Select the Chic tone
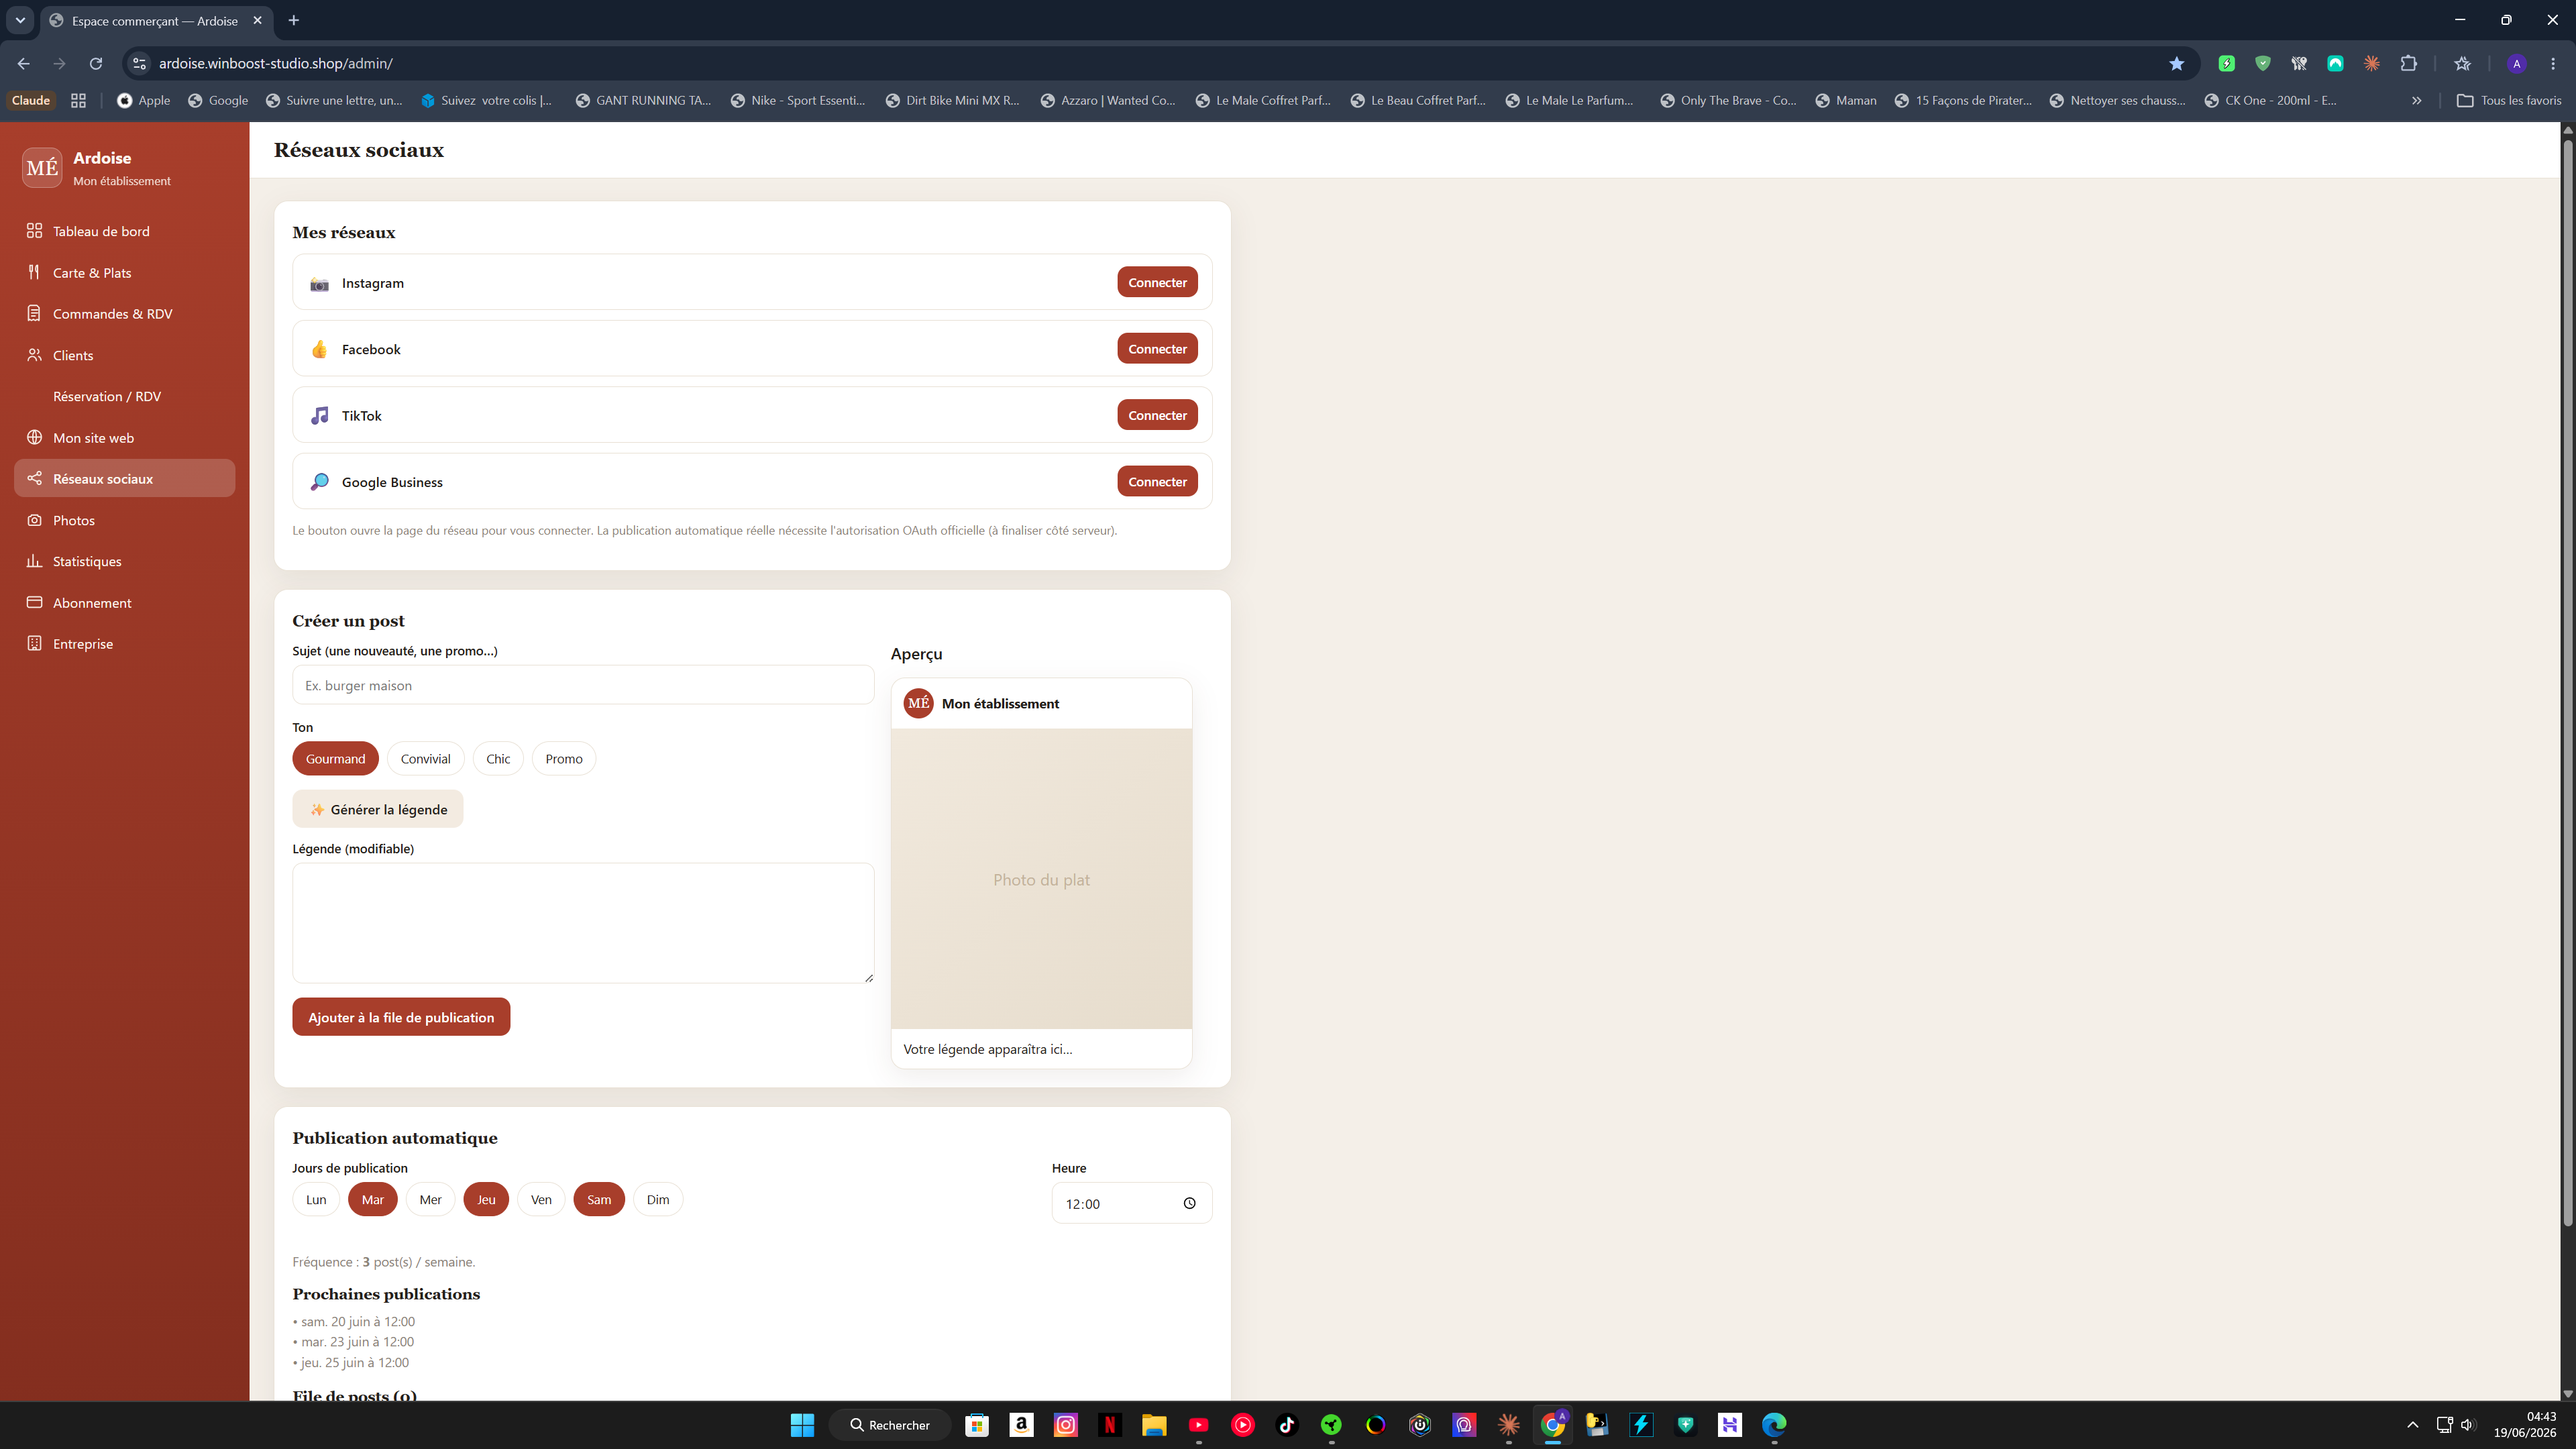The image size is (2576, 1449). click(x=498, y=758)
